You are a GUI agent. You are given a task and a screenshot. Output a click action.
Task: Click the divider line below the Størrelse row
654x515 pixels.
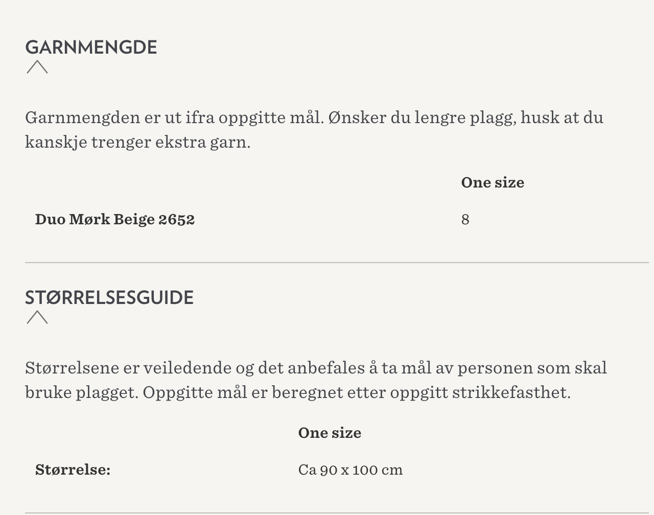pos(337,513)
